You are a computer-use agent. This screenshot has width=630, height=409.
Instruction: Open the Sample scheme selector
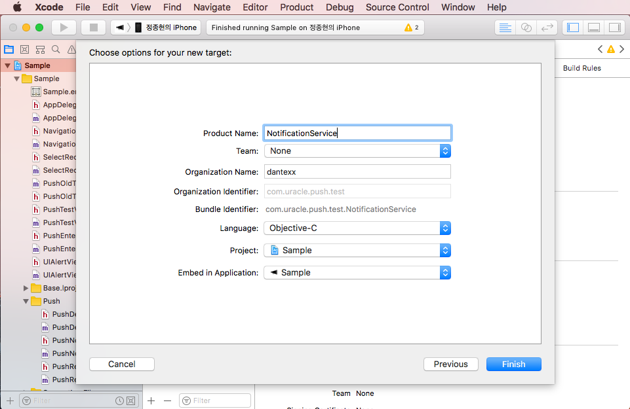[x=120, y=27]
